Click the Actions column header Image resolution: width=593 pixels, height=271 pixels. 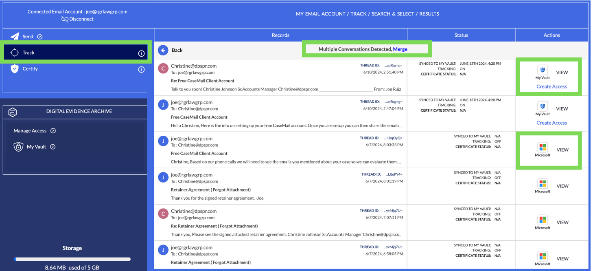[x=551, y=35]
